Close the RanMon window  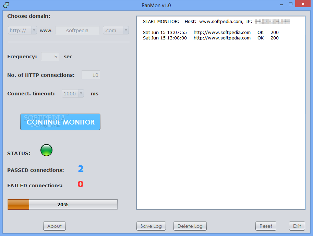point(303,4)
